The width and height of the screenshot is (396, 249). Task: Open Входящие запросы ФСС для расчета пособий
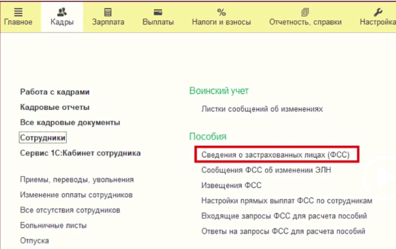(285, 216)
